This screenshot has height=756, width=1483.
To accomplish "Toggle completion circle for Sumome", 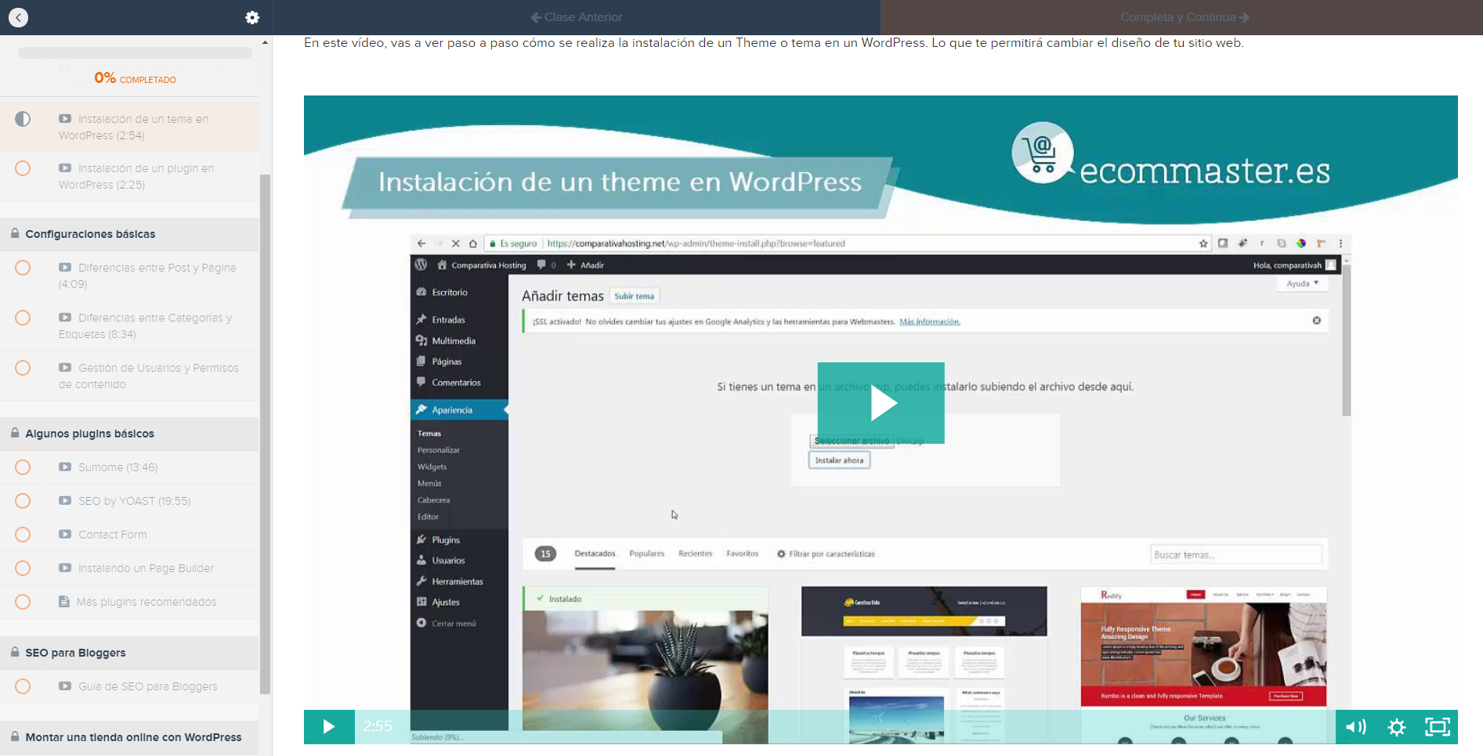I will pyautogui.click(x=23, y=467).
